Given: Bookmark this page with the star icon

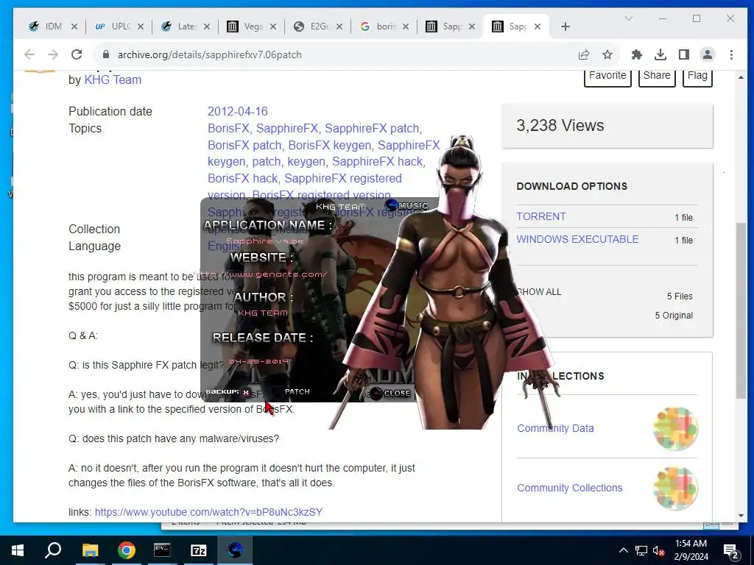Looking at the screenshot, I should (607, 54).
